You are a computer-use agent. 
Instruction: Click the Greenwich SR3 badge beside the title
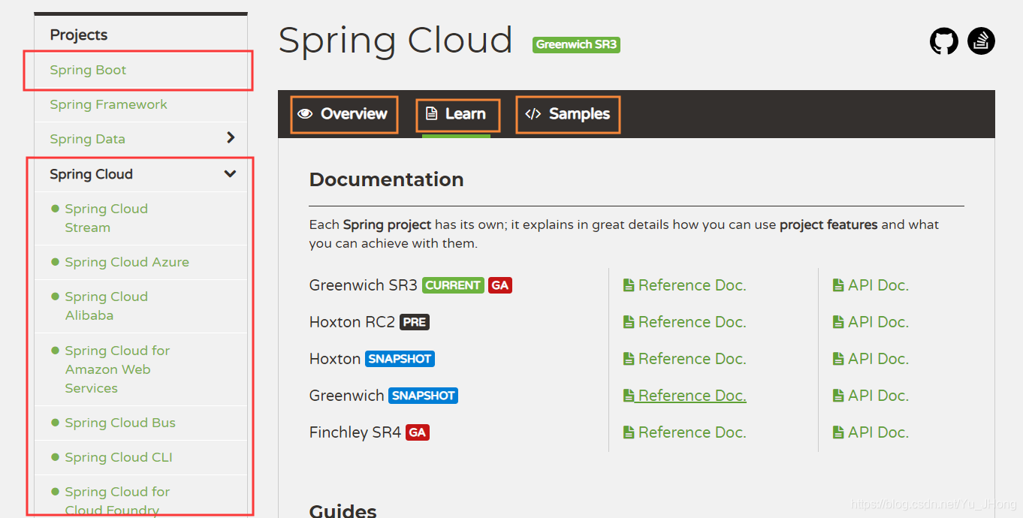point(576,44)
